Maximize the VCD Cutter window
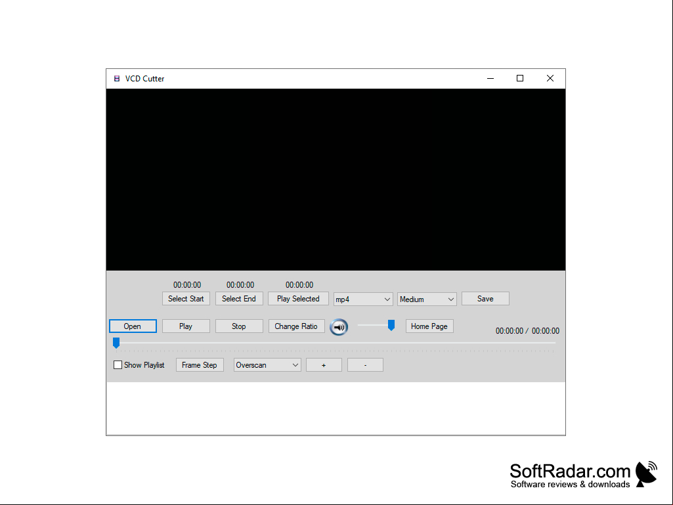This screenshot has width=673, height=505. point(520,79)
